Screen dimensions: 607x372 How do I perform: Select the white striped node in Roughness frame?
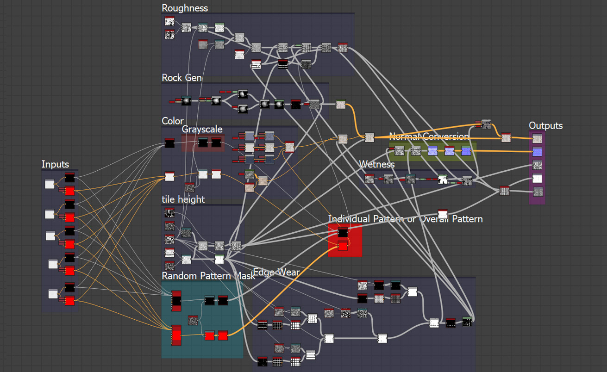click(256, 64)
